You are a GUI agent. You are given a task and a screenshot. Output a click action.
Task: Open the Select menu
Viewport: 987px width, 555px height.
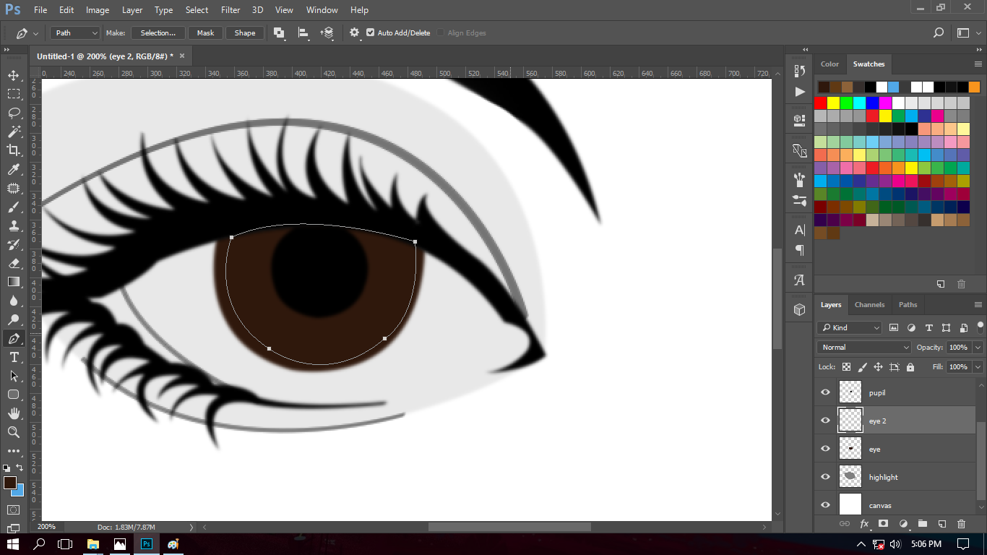[x=197, y=10]
